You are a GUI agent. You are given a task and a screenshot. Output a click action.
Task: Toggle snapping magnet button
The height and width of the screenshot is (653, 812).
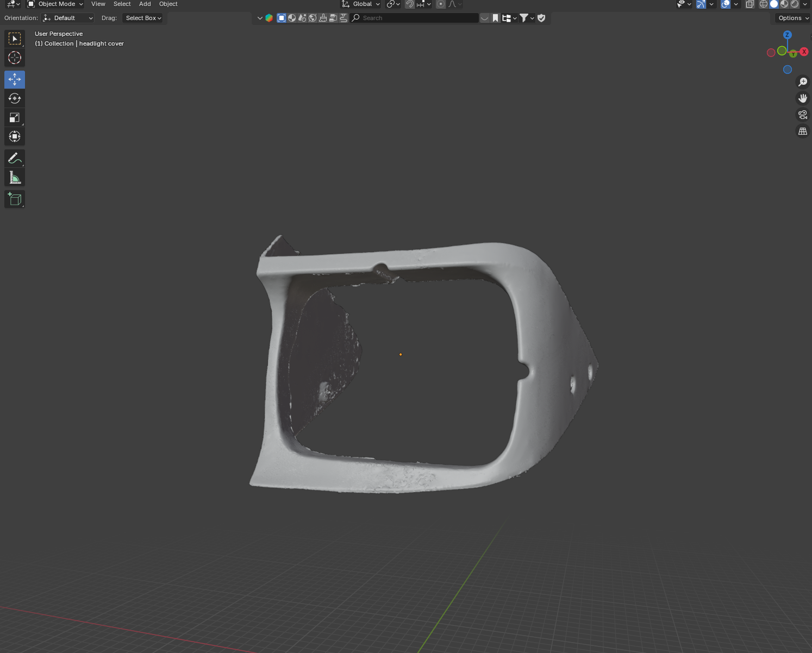410,4
